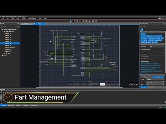Select the stepped wire tool in the toolbar

tap(74, 21)
